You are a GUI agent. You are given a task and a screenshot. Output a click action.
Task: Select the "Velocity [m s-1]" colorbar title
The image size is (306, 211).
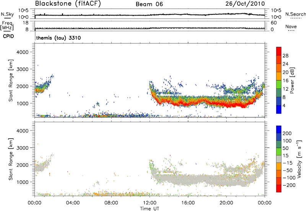tap(299, 159)
